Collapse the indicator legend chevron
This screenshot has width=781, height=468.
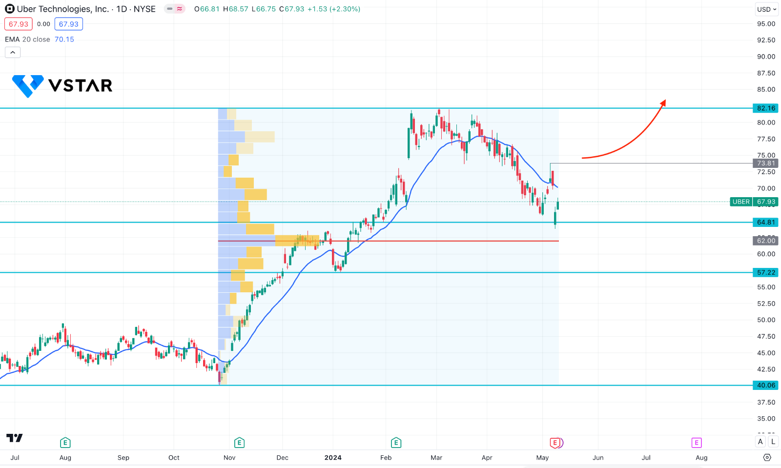click(x=13, y=52)
